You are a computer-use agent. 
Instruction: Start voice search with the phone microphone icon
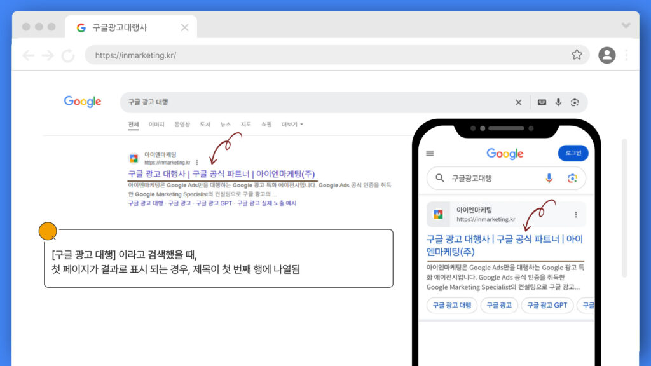click(x=549, y=179)
